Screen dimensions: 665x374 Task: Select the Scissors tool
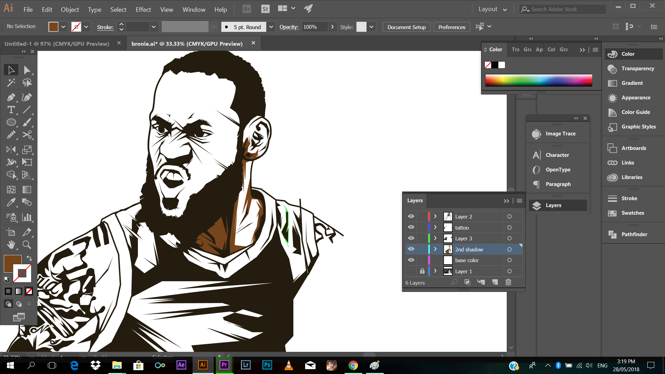(x=27, y=135)
